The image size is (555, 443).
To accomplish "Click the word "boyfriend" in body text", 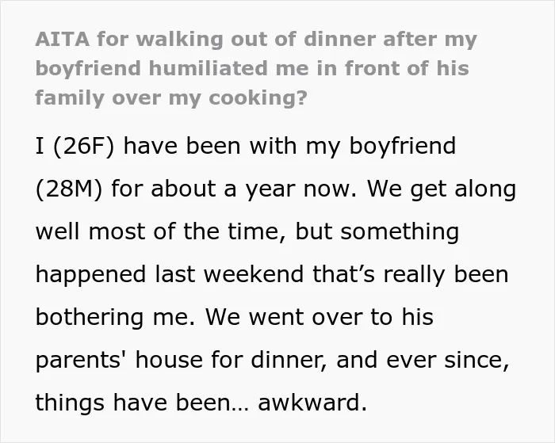I will 403,146.
